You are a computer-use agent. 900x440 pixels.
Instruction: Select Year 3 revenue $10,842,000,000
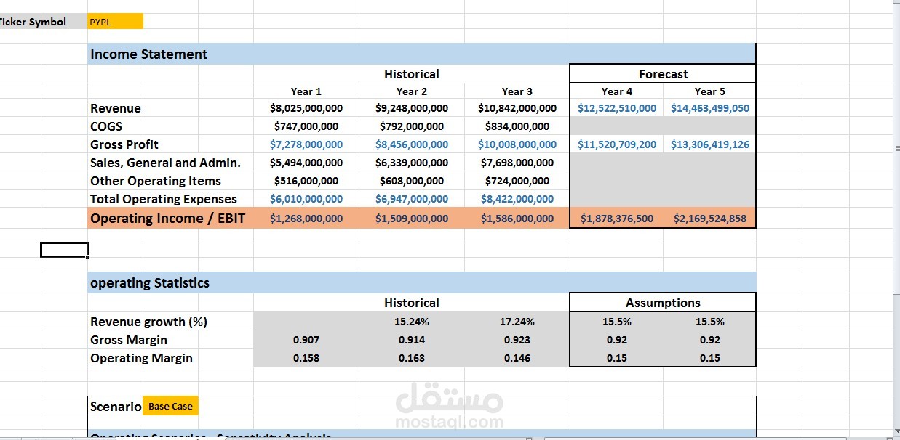pyautogui.click(x=517, y=108)
